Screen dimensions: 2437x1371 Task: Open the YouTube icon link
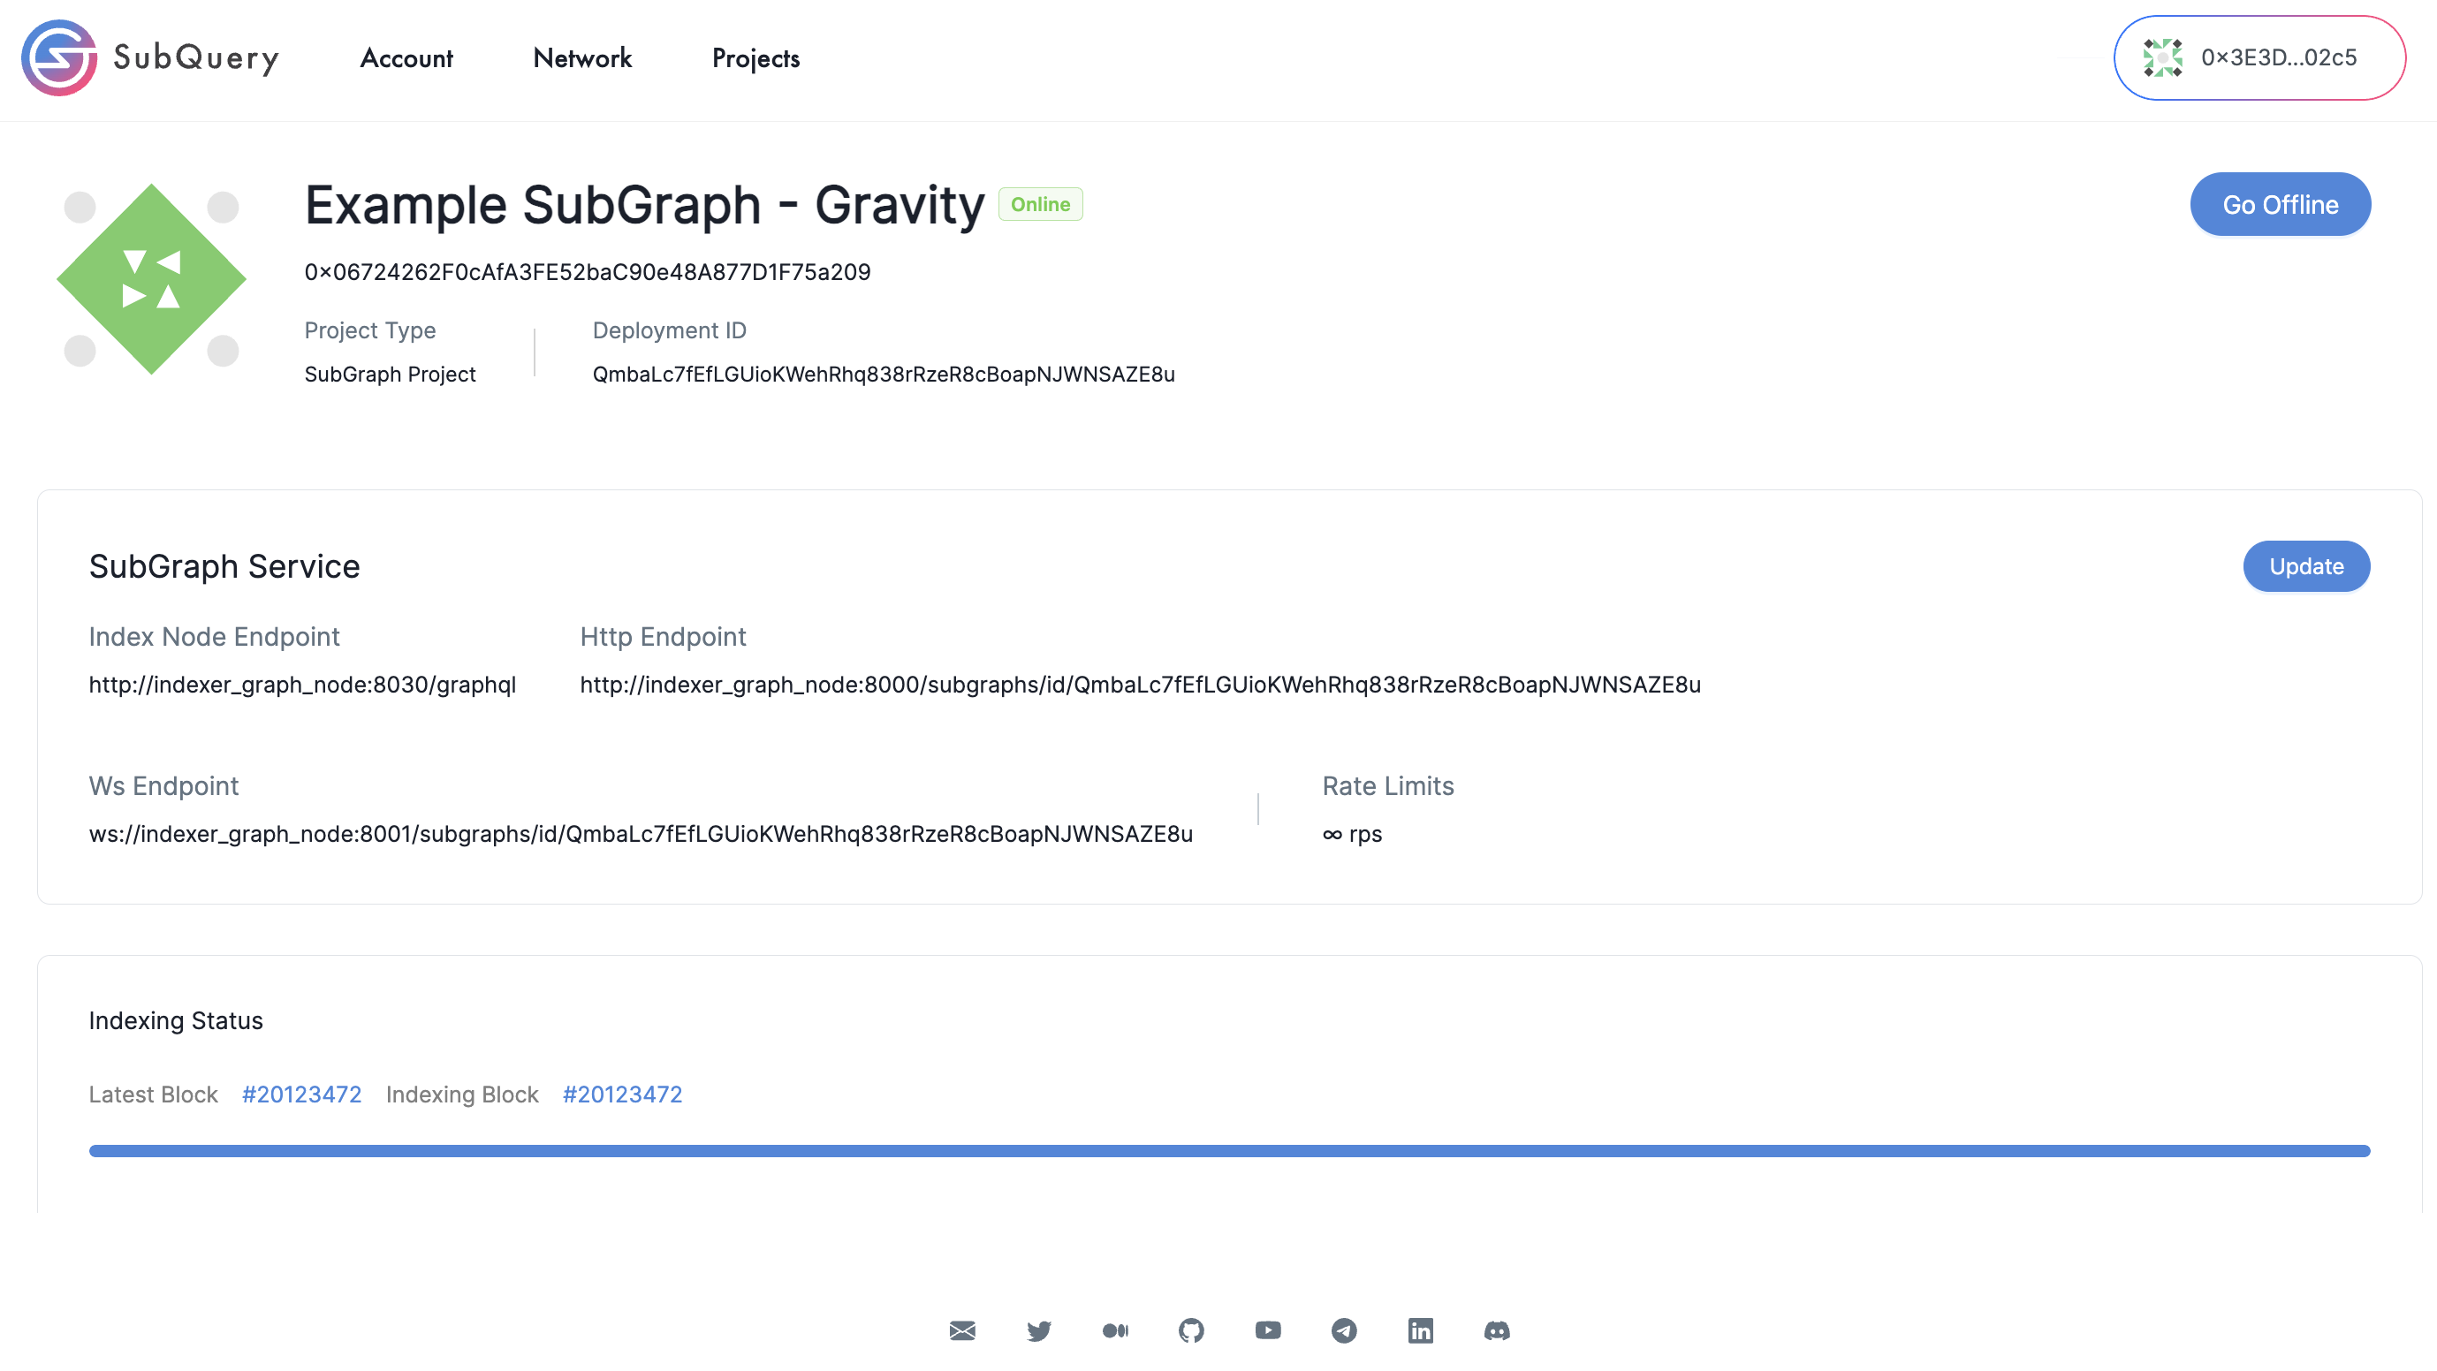(1268, 1331)
